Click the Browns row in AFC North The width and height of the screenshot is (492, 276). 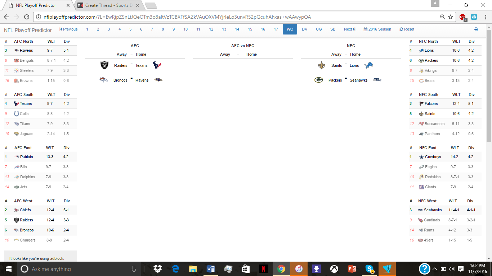click(x=40, y=80)
